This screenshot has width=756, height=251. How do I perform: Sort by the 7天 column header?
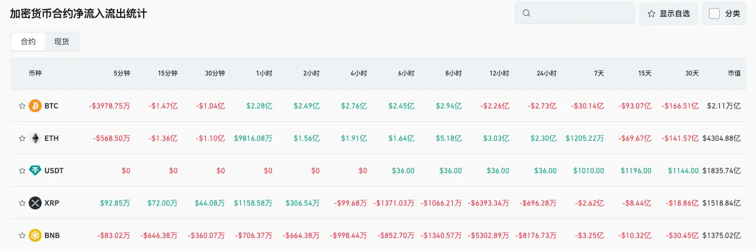click(x=598, y=73)
